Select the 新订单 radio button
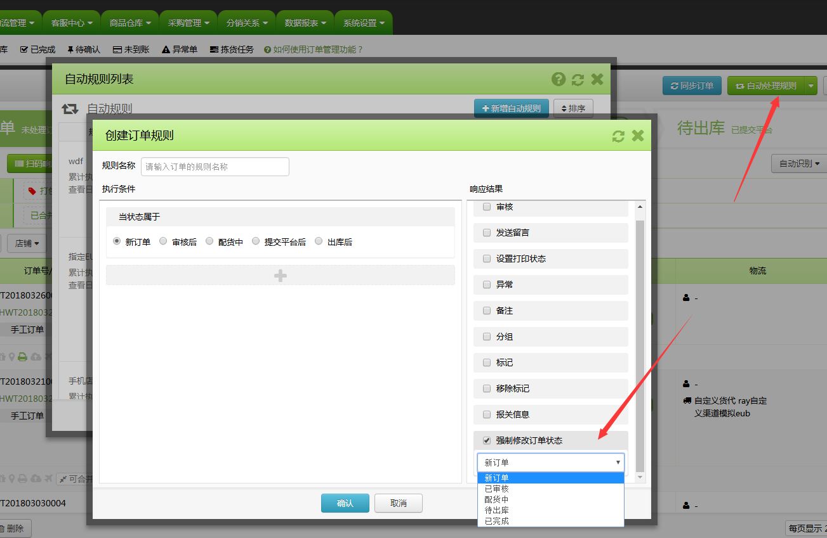This screenshot has height=538, width=827. 117,241
